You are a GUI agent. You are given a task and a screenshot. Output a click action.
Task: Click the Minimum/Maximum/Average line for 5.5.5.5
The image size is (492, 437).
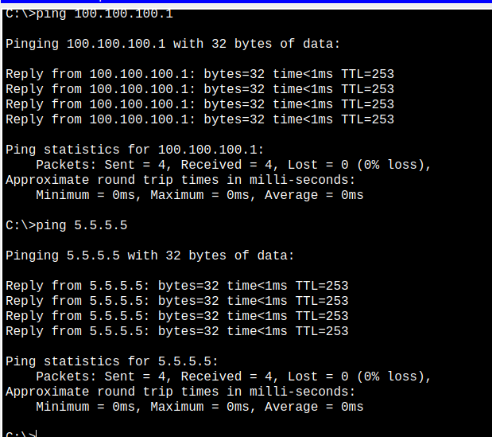coord(200,407)
